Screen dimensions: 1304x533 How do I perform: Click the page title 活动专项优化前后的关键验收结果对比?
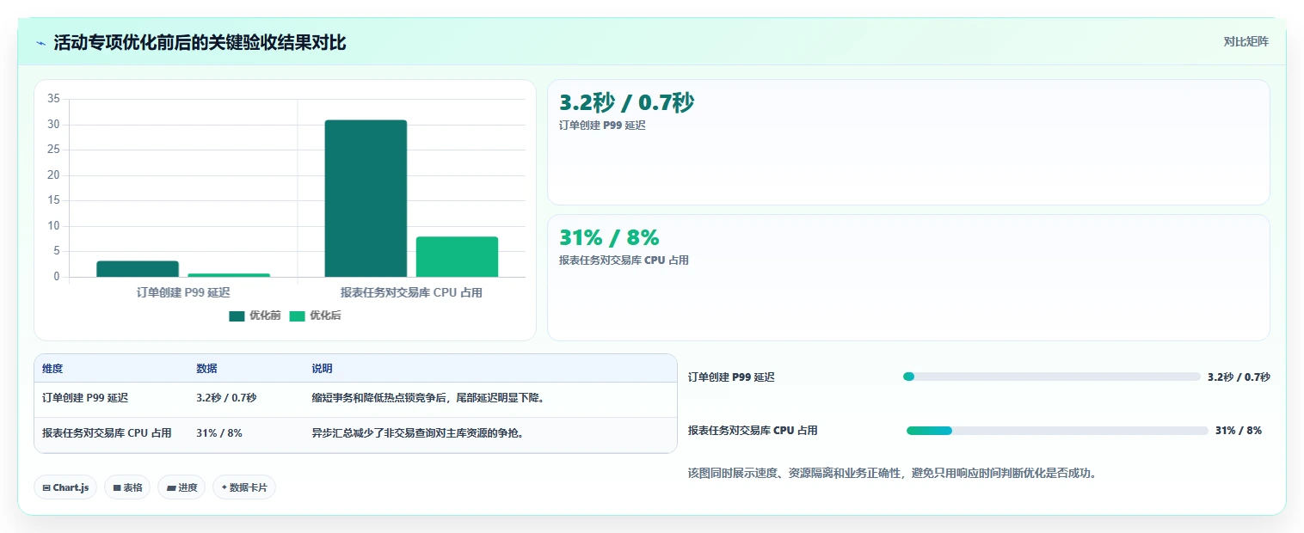pyautogui.click(x=200, y=43)
